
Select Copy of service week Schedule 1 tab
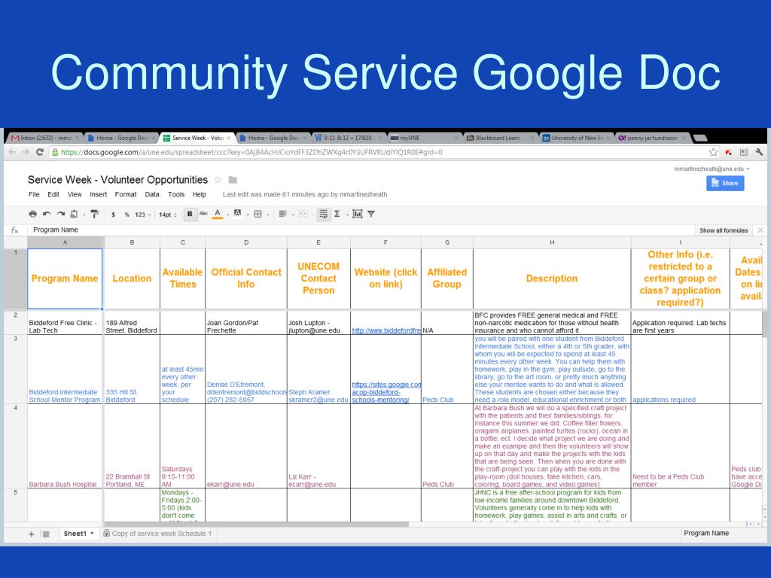coord(158,534)
